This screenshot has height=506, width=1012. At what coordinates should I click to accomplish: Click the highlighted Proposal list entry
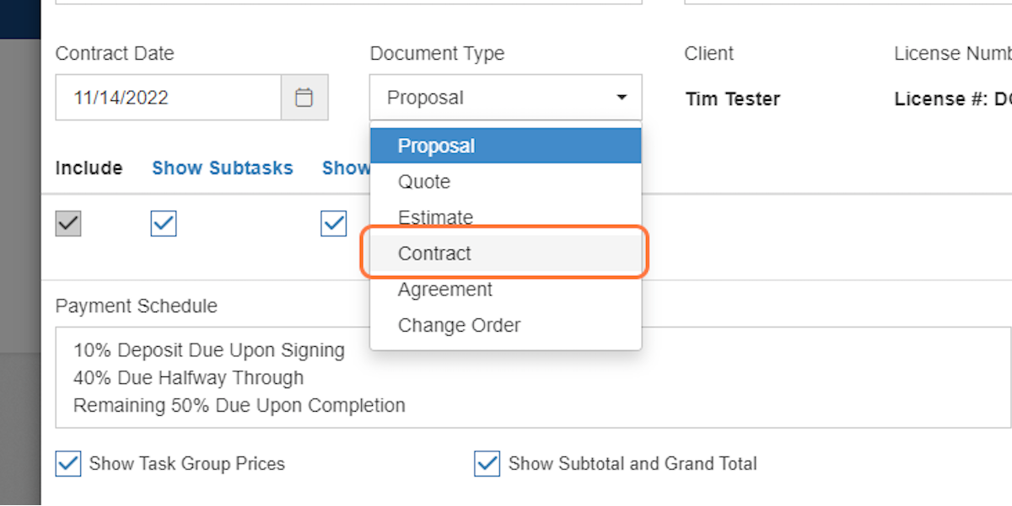click(436, 145)
